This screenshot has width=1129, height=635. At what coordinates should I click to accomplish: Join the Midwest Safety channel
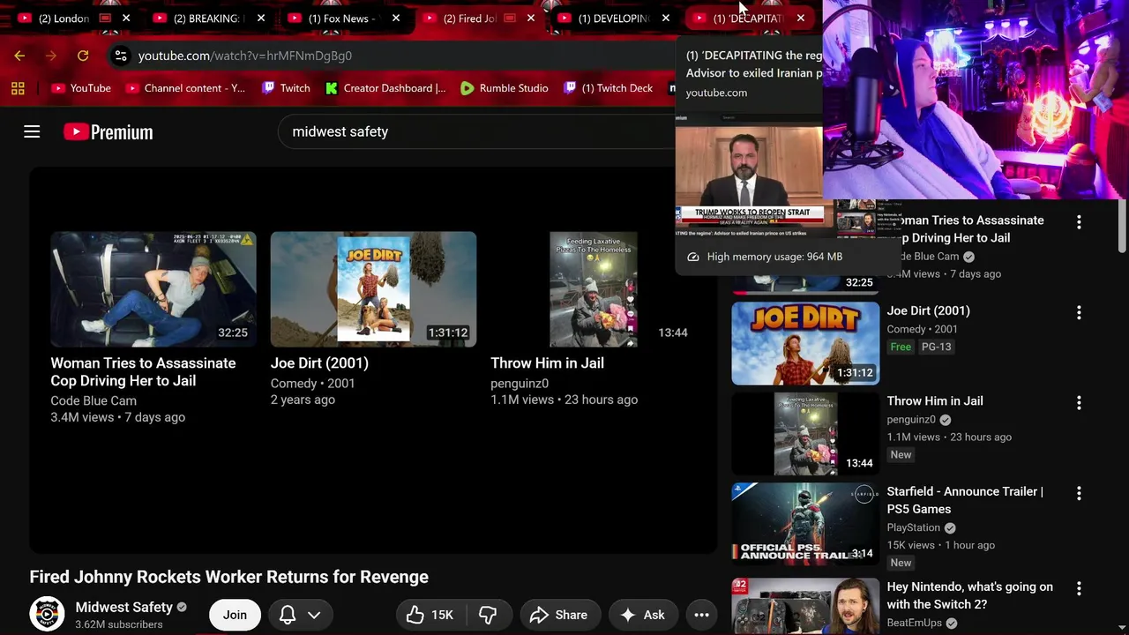(235, 615)
